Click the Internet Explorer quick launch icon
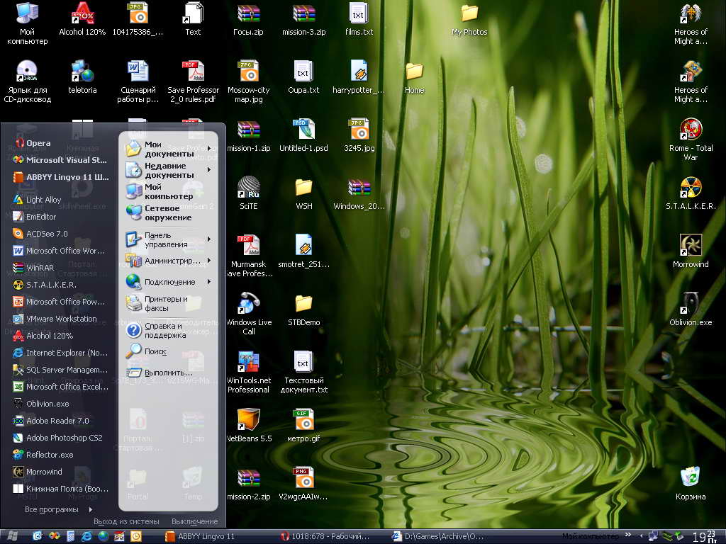 [86, 536]
